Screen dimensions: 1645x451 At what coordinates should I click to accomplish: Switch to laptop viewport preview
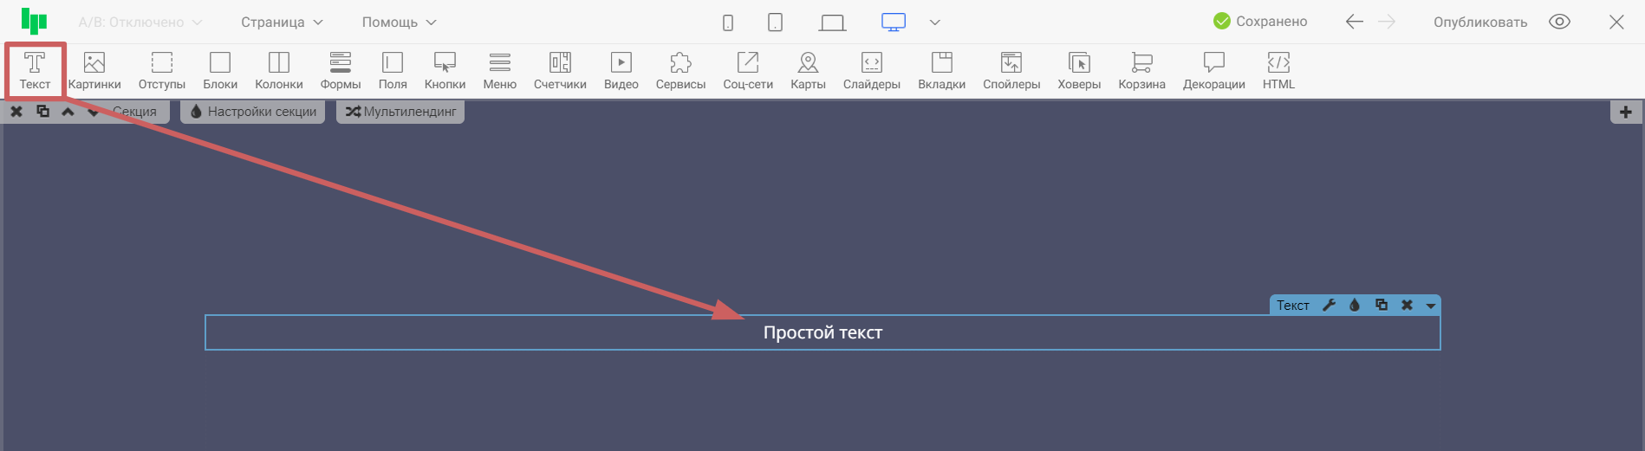point(832,23)
